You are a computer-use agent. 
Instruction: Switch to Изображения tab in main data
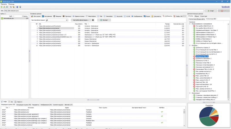tap(137, 16)
